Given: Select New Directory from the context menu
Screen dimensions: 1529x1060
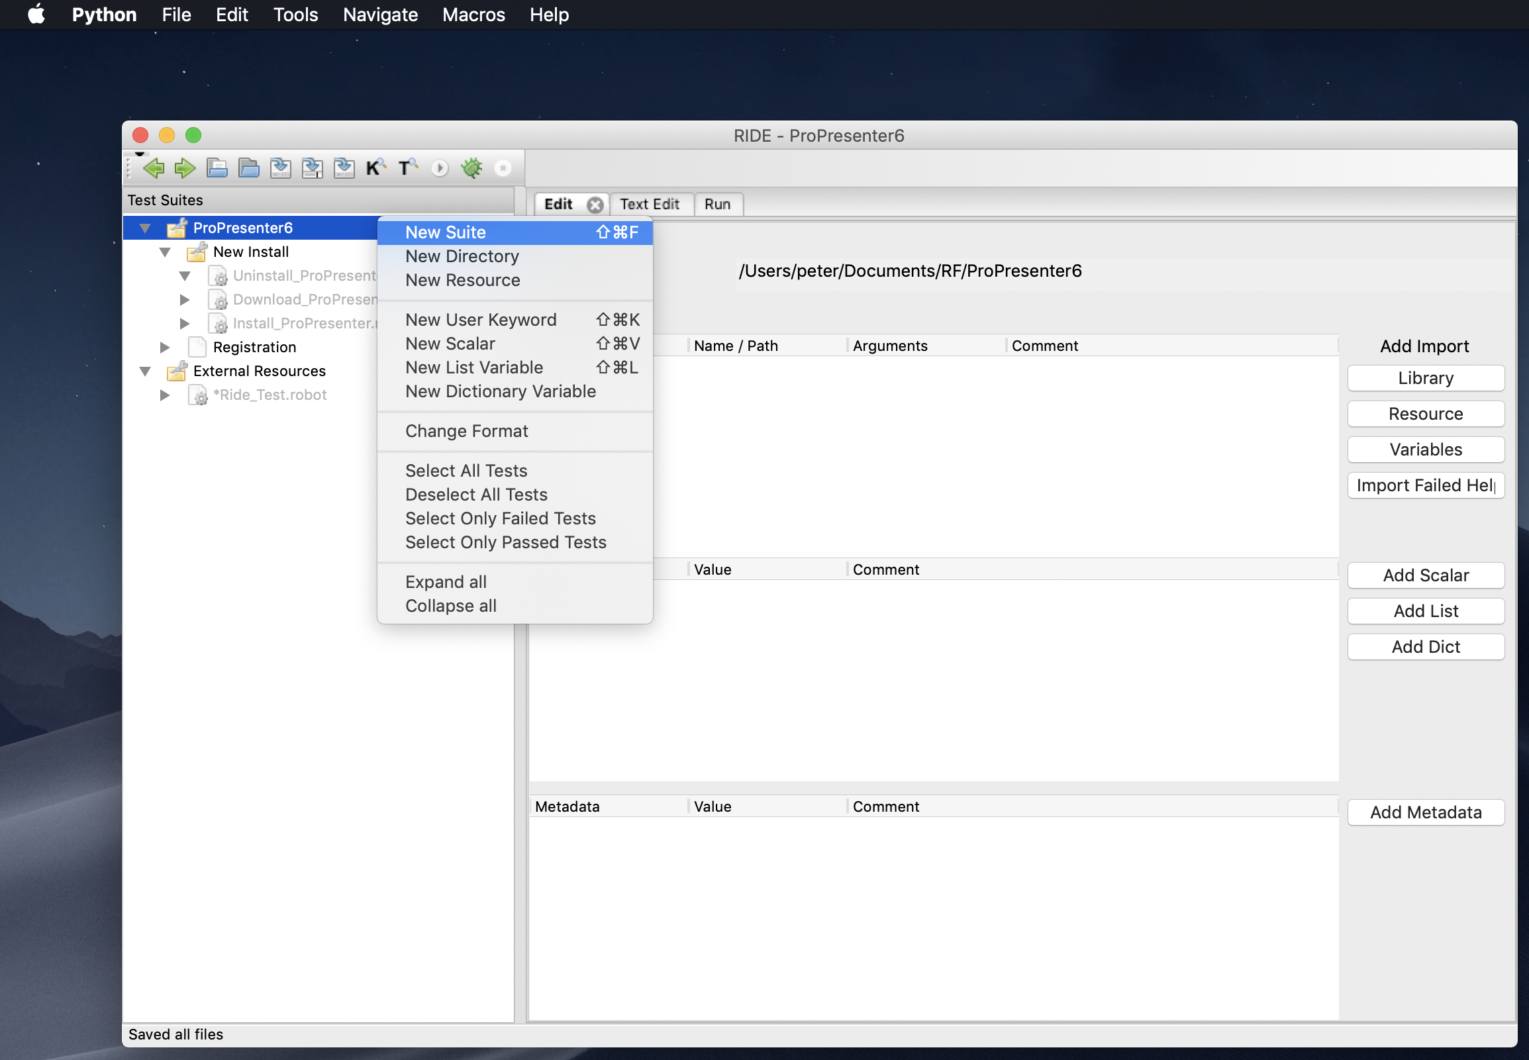Looking at the screenshot, I should tap(461, 256).
